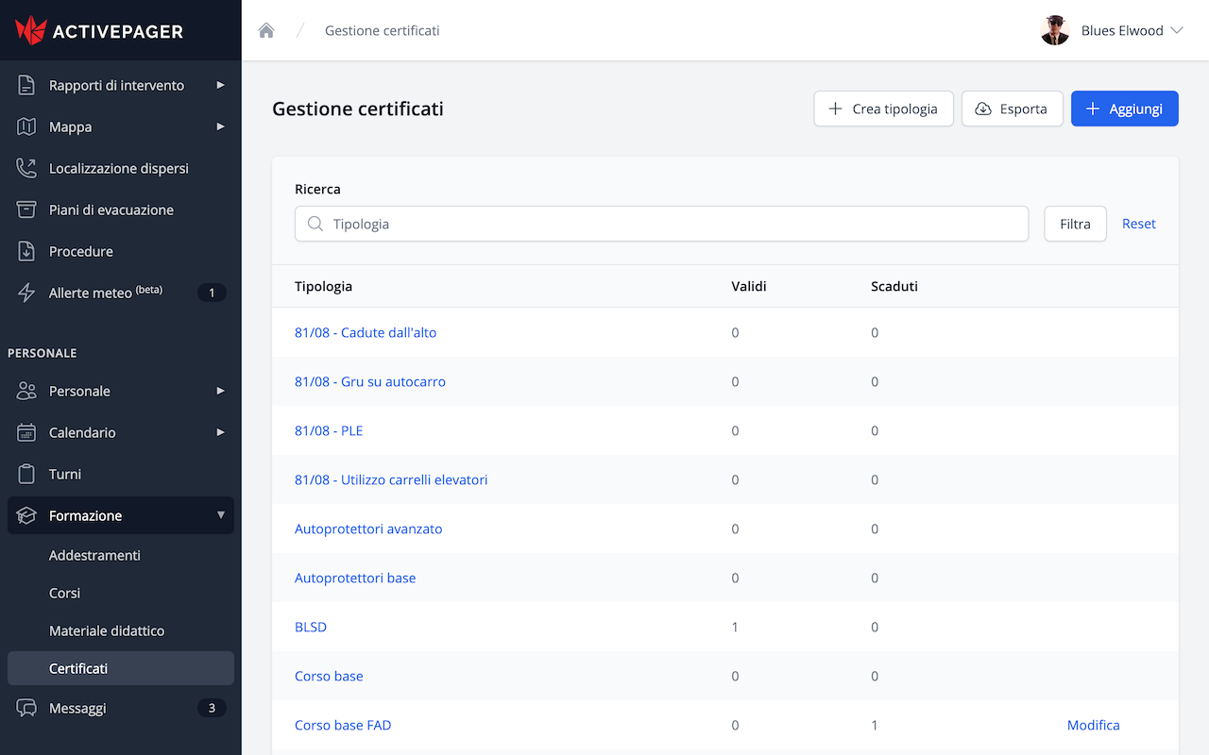
Task: Click the Localizzazione dispersi phone icon
Action: tap(26, 168)
